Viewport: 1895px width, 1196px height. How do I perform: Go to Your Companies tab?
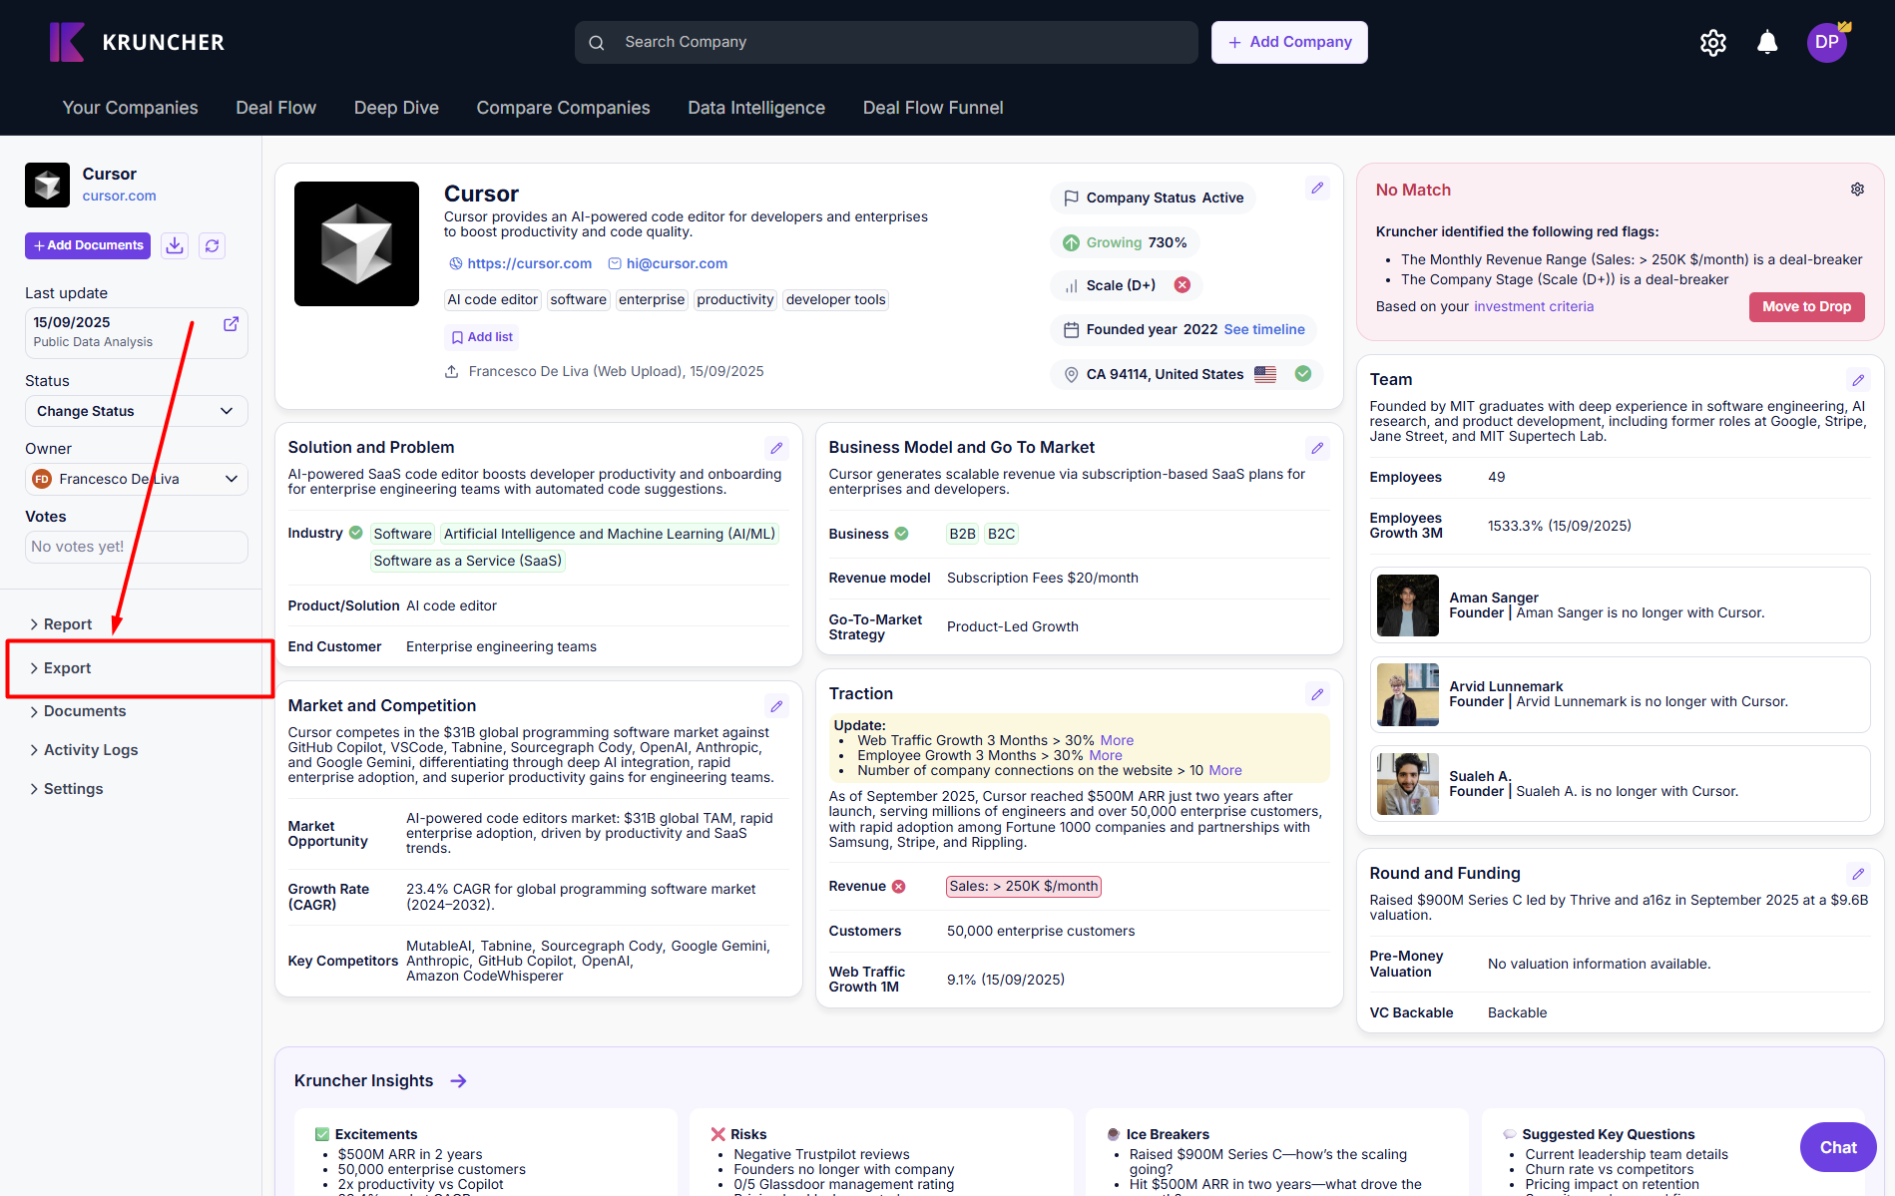[x=131, y=108]
